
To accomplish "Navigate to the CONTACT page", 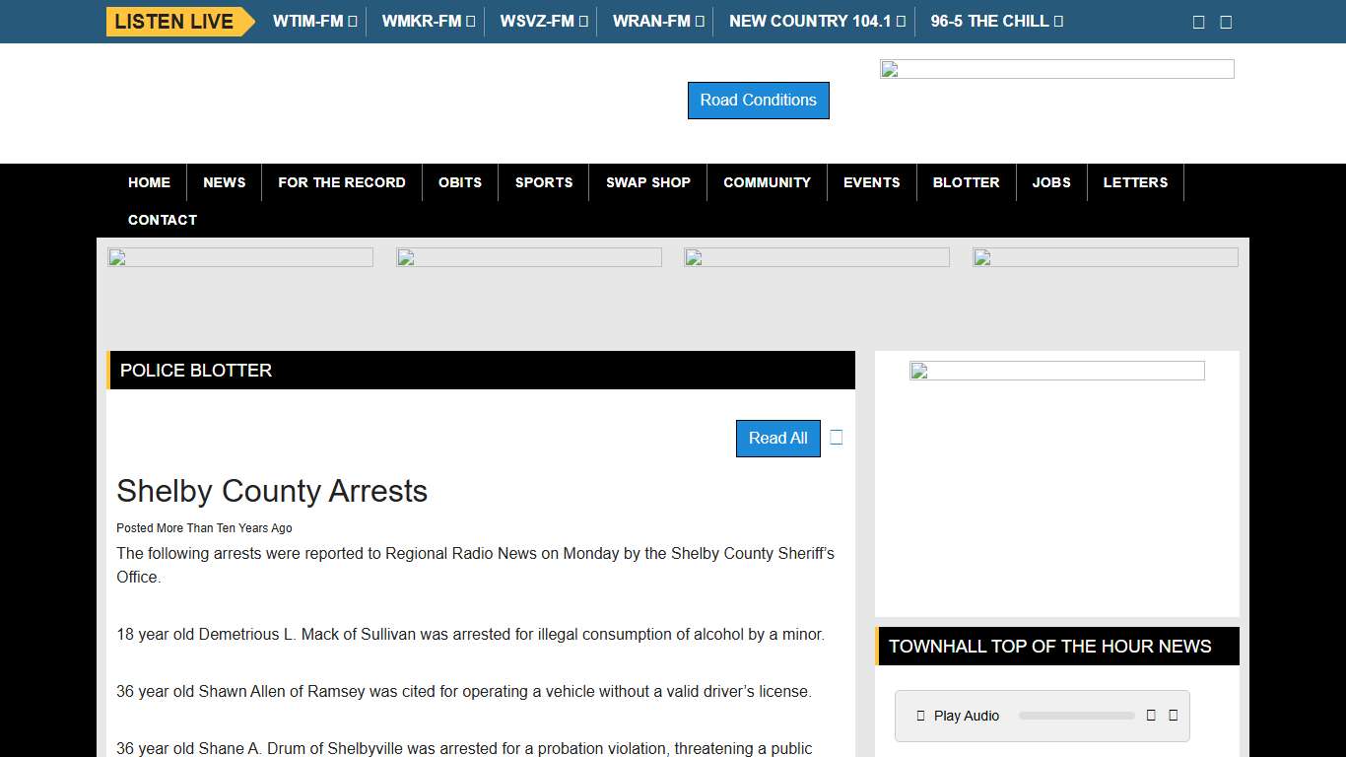I will tap(162, 220).
